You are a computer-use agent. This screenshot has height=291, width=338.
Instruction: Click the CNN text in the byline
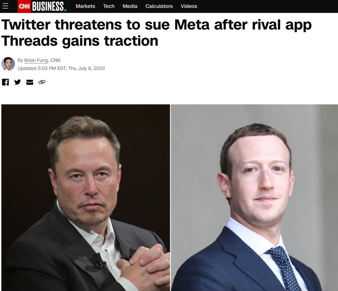[x=55, y=60]
